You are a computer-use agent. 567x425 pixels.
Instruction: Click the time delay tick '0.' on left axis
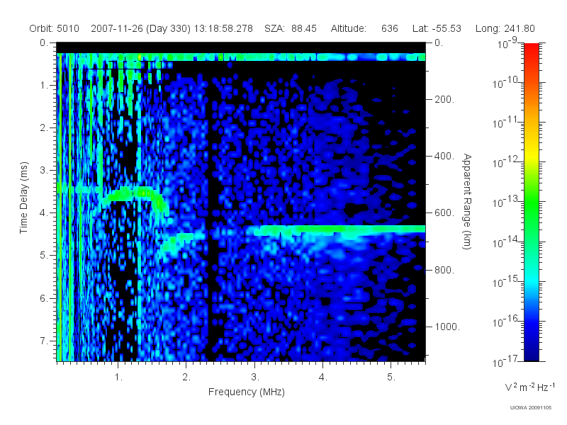point(44,43)
